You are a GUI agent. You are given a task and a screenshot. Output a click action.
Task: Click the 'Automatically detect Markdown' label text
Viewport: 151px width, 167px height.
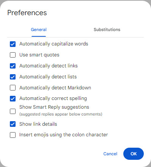[55, 88]
